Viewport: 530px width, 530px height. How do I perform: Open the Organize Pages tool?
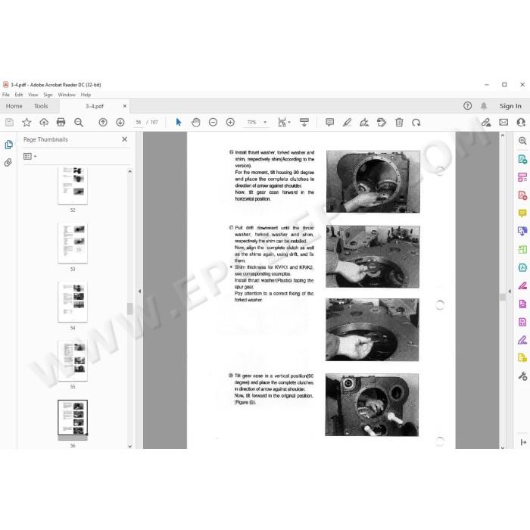click(522, 177)
